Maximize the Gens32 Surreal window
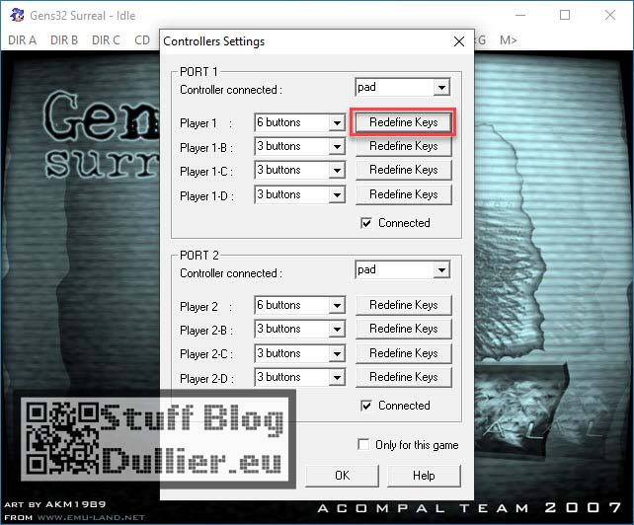634x525 pixels. tap(565, 16)
